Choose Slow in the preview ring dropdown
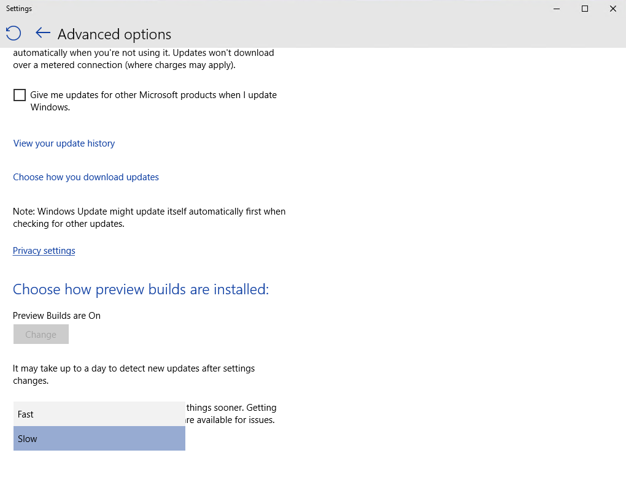 click(99, 439)
